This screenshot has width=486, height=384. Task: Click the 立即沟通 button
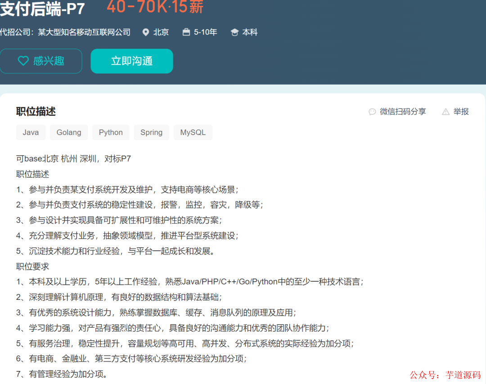132,61
